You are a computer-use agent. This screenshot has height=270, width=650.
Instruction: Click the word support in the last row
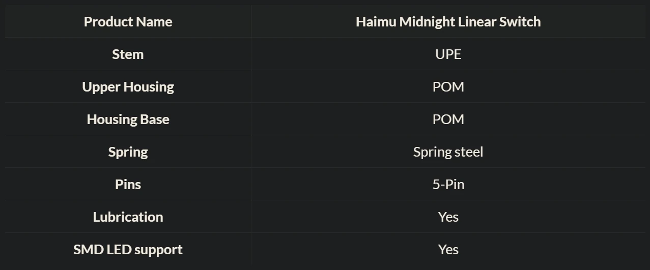pyautogui.click(x=158, y=250)
